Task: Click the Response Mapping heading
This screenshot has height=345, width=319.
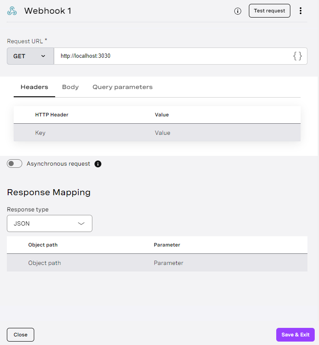Action: pos(49,192)
